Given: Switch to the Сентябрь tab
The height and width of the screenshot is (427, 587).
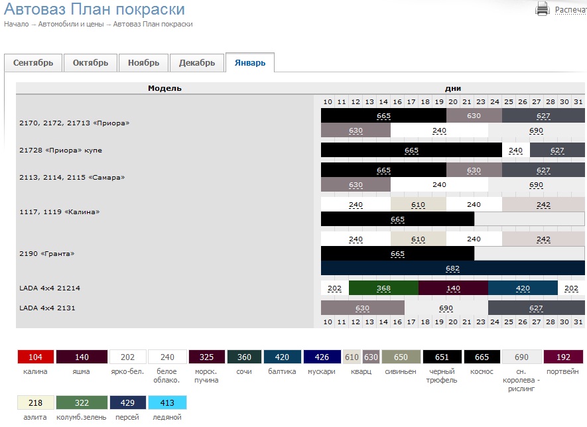Looking at the screenshot, I should (x=33, y=62).
